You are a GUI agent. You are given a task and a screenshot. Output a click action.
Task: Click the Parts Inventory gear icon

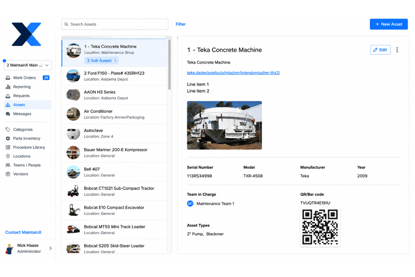[x=8, y=138]
